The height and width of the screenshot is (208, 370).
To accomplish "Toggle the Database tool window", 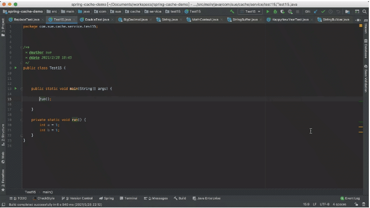I will [x=366, y=49].
